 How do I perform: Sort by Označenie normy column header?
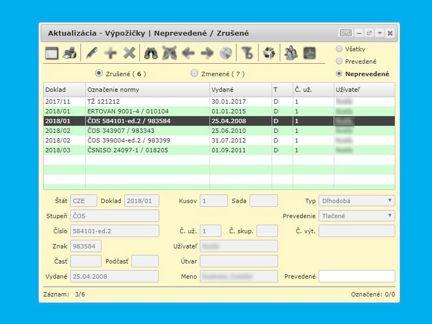[x=147, y=90]
